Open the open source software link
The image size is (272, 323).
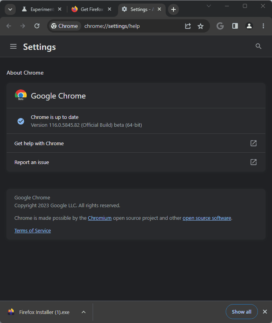207,218
